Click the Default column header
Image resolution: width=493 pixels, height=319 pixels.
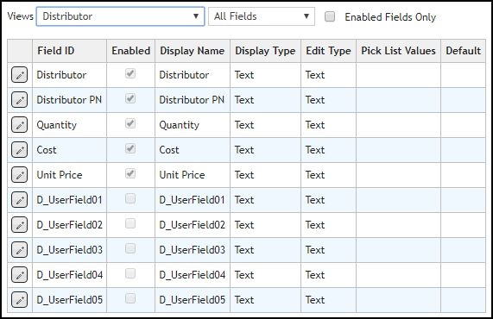tap(463, 51)
